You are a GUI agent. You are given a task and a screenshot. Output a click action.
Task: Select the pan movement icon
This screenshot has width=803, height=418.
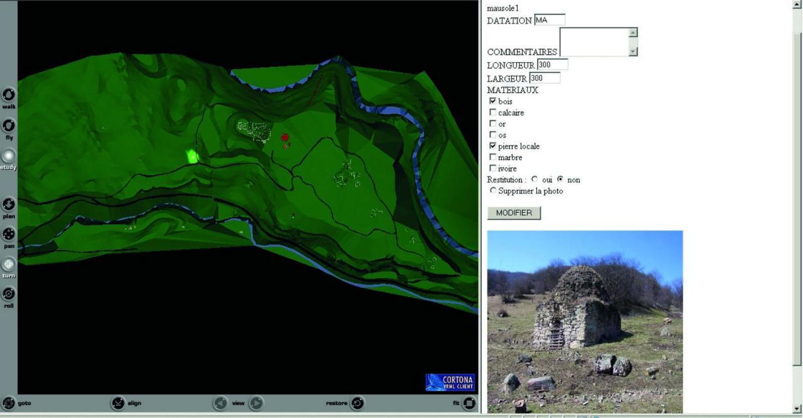(x=9, y=235)
